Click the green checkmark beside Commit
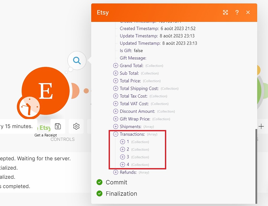The width and height of the screenshot is (268, 206). (x=99, y=182)
